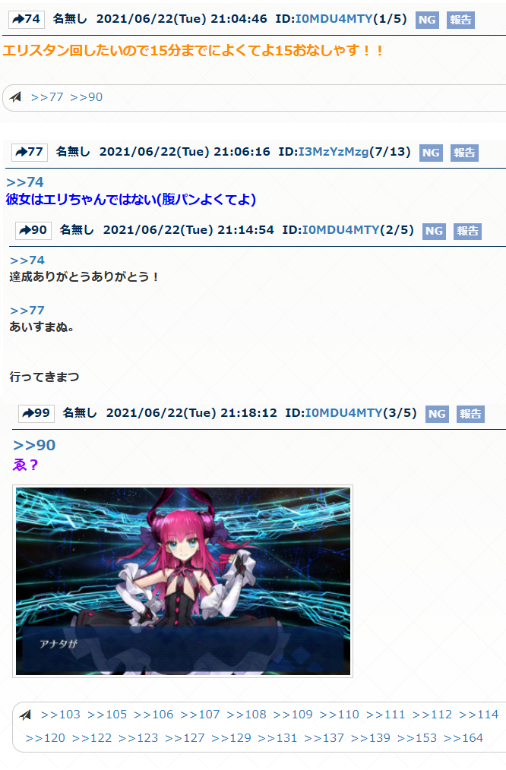506x770 pixels.
Task: Open ID I0MDU4MTY link on post 74
Action: (334, 19)
